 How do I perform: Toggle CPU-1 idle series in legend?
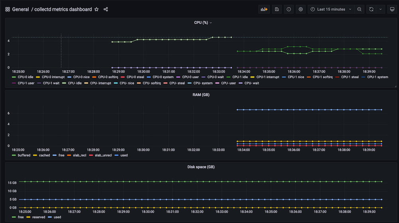(240, 77)
